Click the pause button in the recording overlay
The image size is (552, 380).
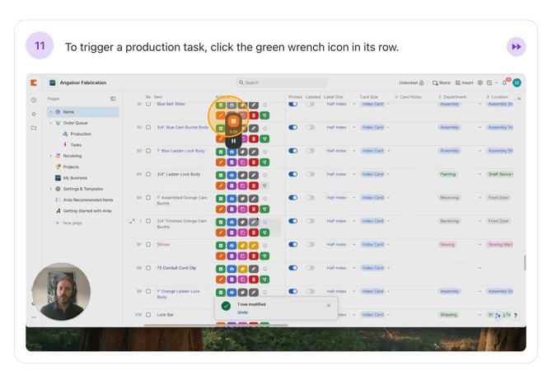point(233,141)
